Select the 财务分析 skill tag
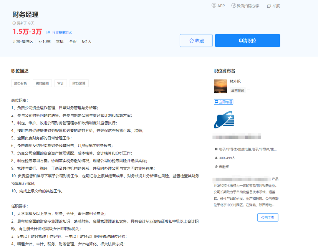318x248 pixels. 21,83
